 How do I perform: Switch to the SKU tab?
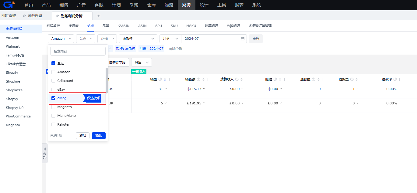click(x=174, y=26)
